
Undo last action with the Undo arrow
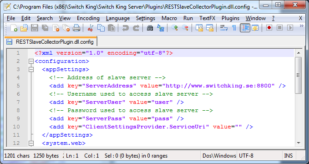[126, 28]
